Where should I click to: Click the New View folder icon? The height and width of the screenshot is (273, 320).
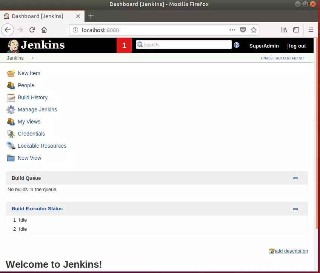pos(11,158)
